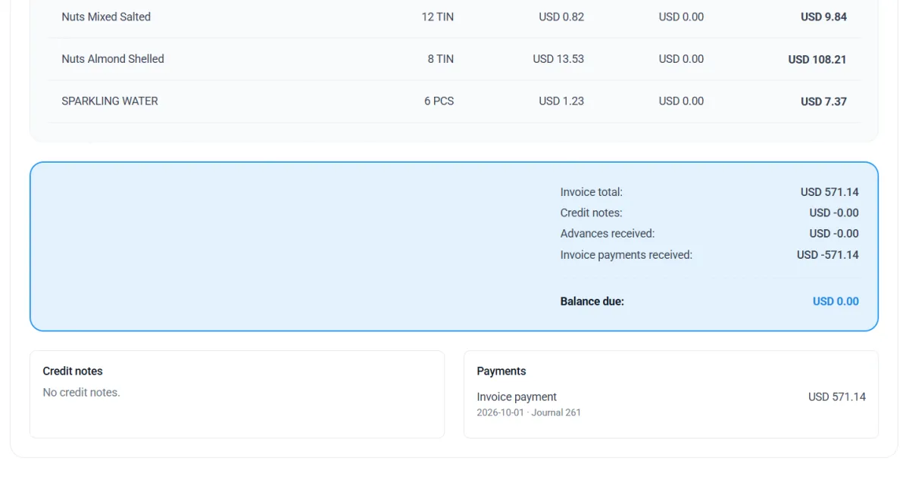Click the "SPARKLING WATER" item name
This screenshot has height=488, width=909.
110,101
